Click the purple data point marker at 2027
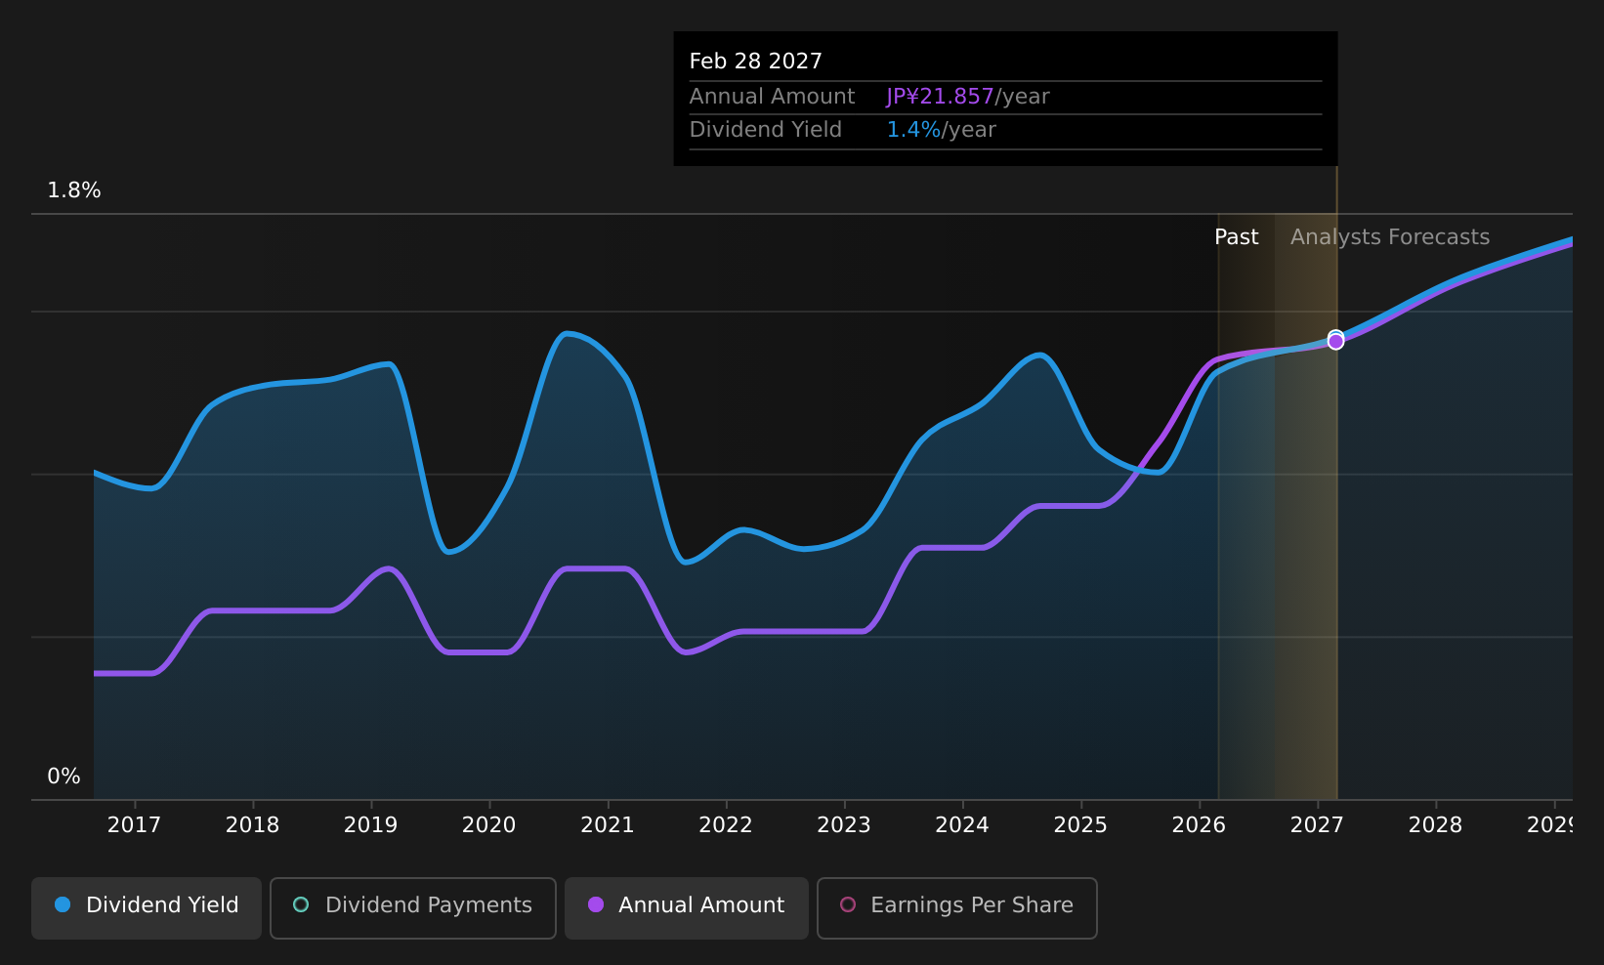The height and width of the screenshot is (965, 1604). pos(1335,341)
